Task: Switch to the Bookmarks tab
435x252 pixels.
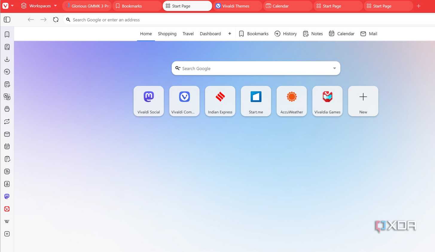Action: pos(137,6)
